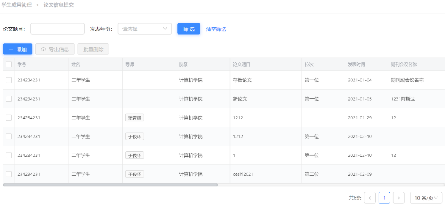Select the checkbox for 新论文 row
445x204 pixels.
pyautogui.click(x=9, y=99)
